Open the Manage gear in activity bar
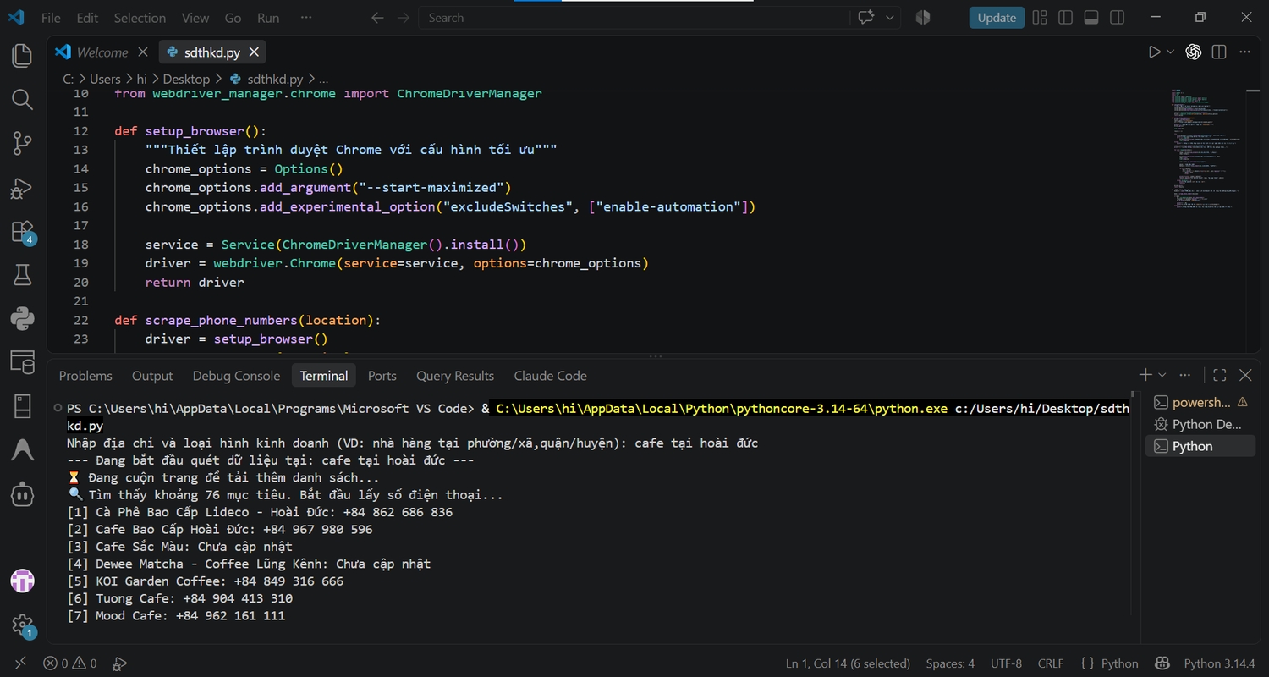Image resolution: width=1269 pixels, height=677 pixels. coord(22,625)
